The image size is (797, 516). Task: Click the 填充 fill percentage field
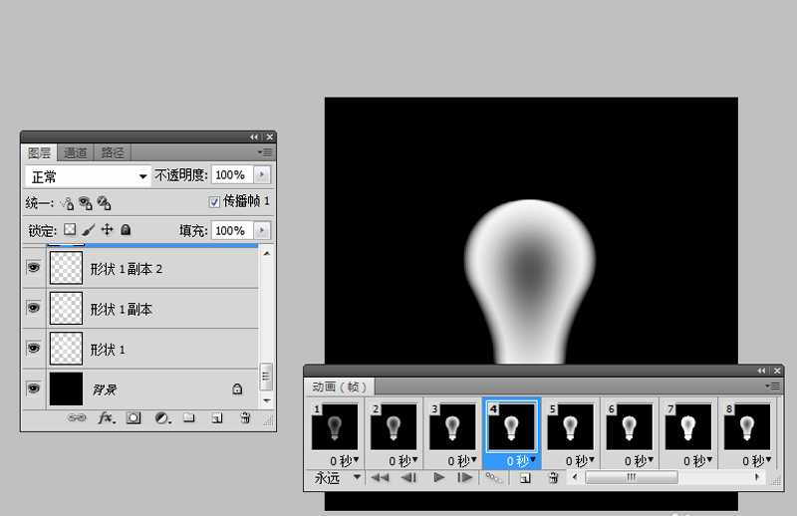click(x=230, y=230)
